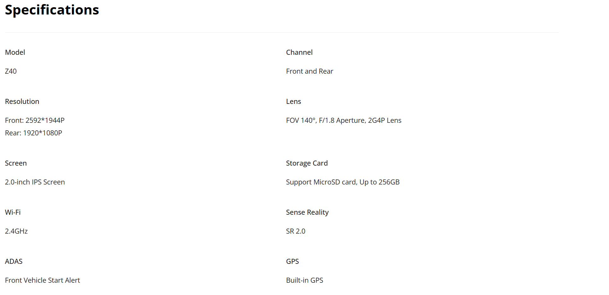The width and height of the screenshot is (609, 295).
Task: Click the Front: 2592*1944P text
Action: (35, 120)
